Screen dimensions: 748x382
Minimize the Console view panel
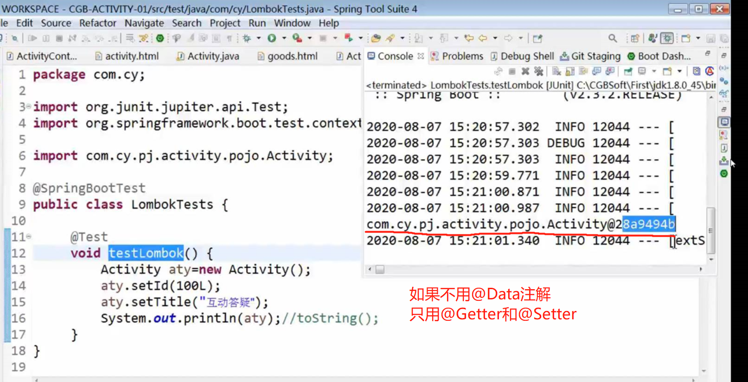pos(708,53)
